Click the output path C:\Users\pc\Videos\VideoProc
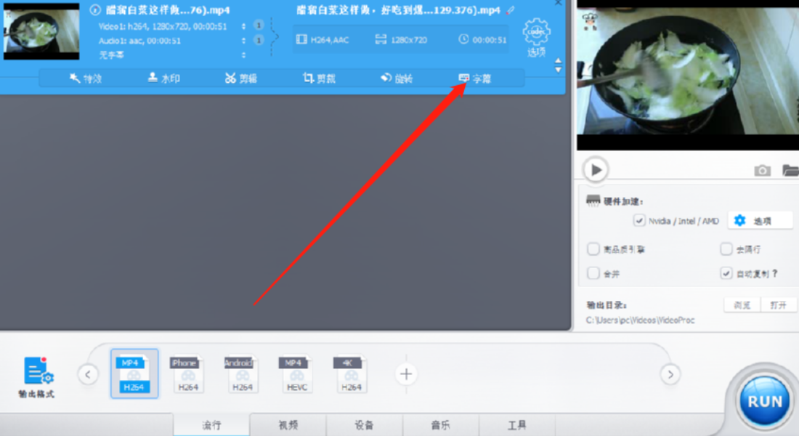This screenshot has height=436, width=799. 640,320
